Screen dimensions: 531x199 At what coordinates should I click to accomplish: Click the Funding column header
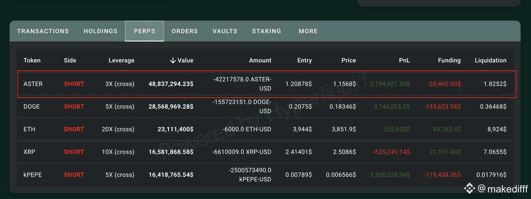[x=449, y=60]
